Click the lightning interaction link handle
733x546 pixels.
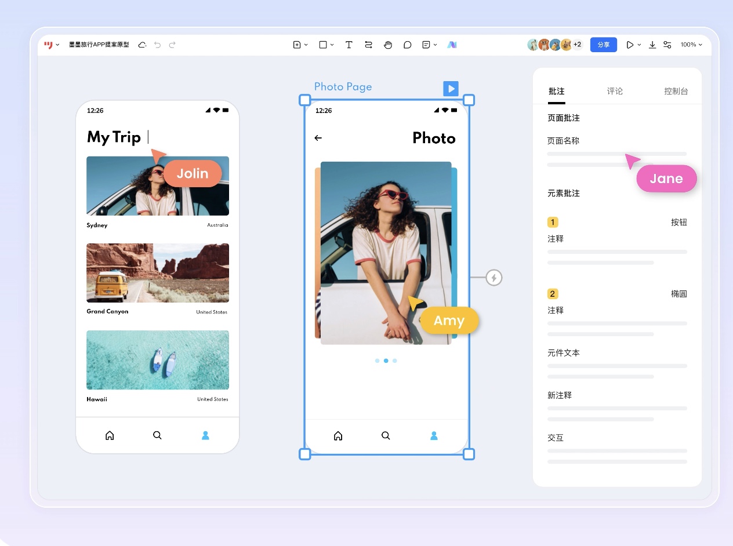click(494, 278)
